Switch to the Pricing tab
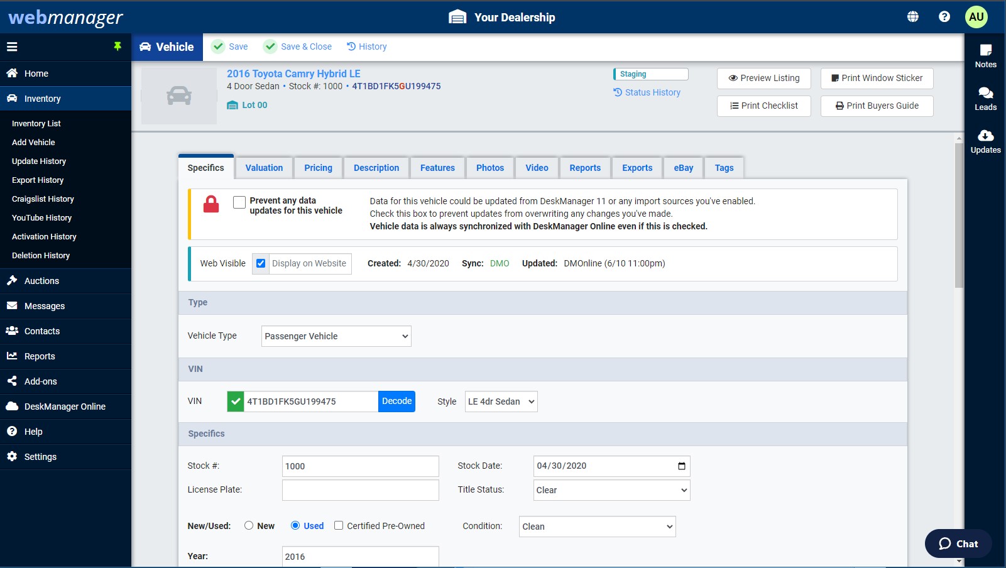 point(319,168)
